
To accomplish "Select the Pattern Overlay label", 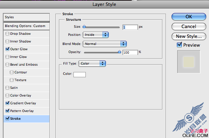I will (x=22, y=111).
